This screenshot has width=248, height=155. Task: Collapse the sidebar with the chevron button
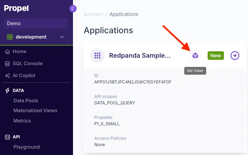coord(73,8)
